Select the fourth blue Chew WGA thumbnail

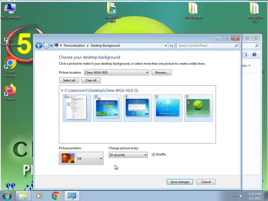(168, 108)
